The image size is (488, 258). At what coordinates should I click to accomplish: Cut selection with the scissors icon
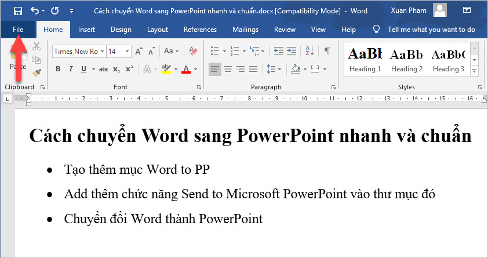click(x=37, y=47)
